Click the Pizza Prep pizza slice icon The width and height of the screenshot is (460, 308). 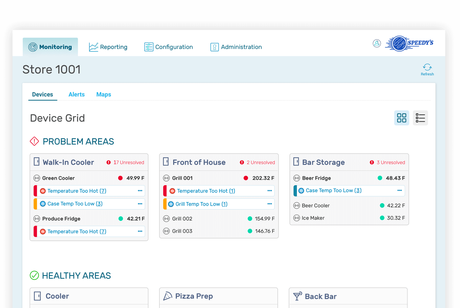(x=168, y=296)
